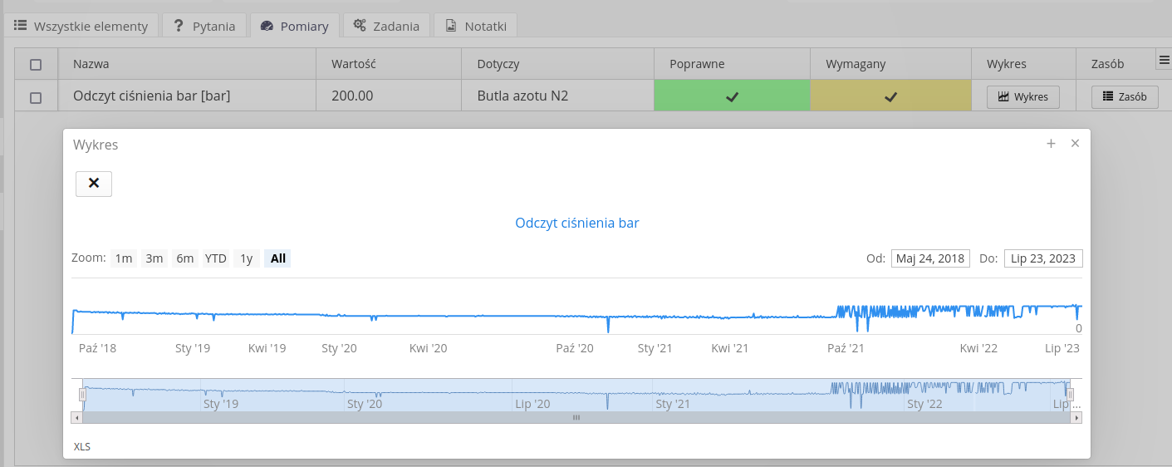Choose the 1y zoom range
This screenshot has height=467, width=1172.
coord(247,258)
